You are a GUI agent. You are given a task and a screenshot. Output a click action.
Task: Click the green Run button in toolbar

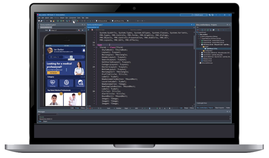[x=78, y=21]
